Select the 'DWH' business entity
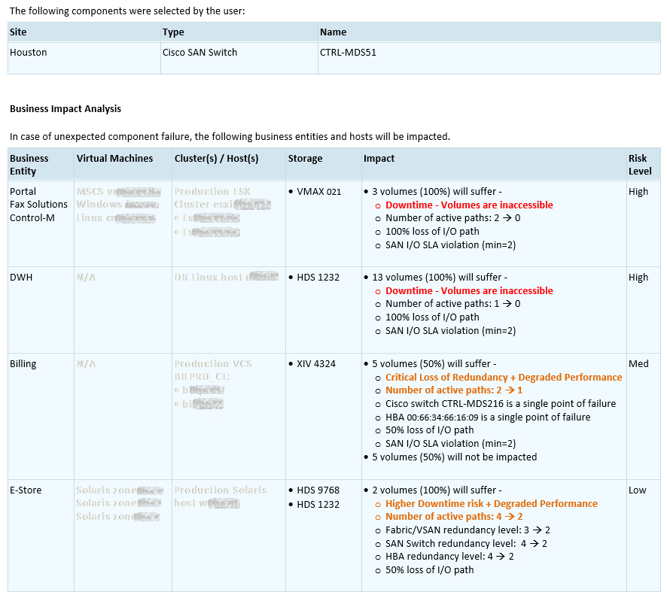The height and width of the screenshot is (595, 667). (21, 277)
